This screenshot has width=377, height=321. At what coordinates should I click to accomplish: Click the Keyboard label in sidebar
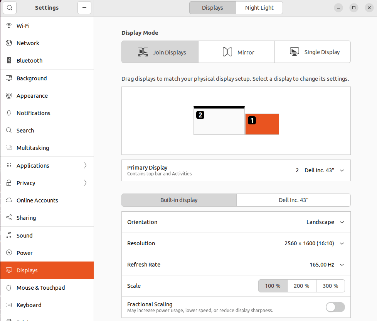tap(29, 305)
